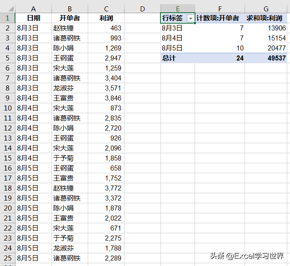
Task: Select row 16 header
Action: click(x=7, y=168)
